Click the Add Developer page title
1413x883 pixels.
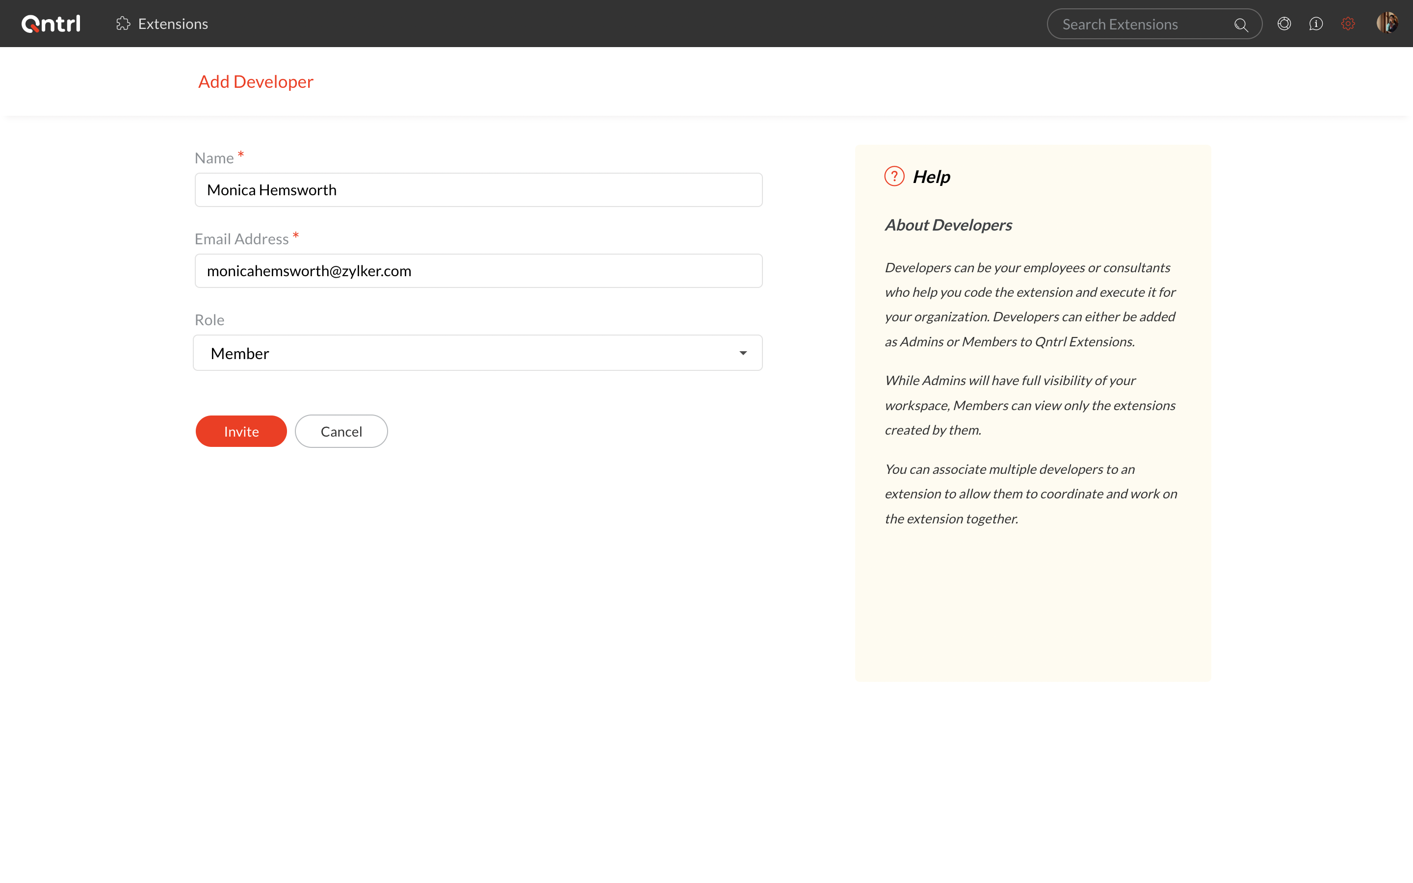(x=256, y=82)
